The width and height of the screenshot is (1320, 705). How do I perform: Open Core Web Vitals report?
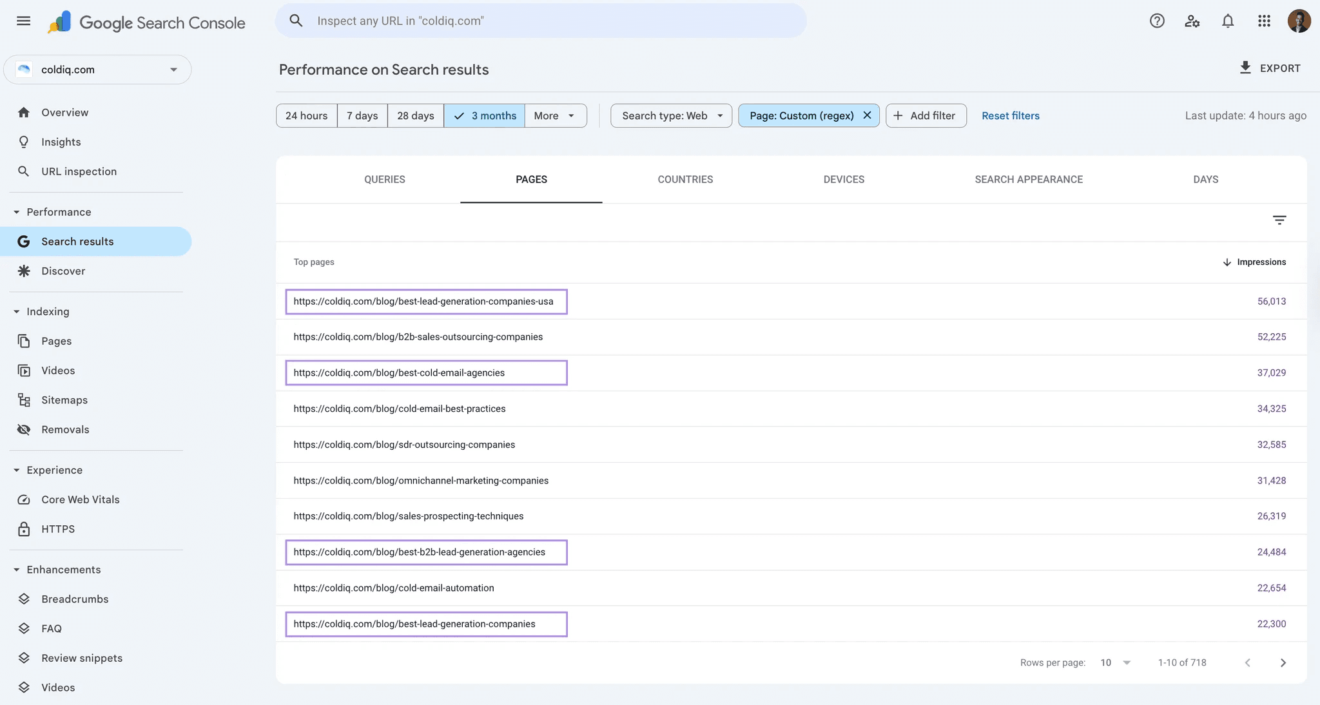80,499
